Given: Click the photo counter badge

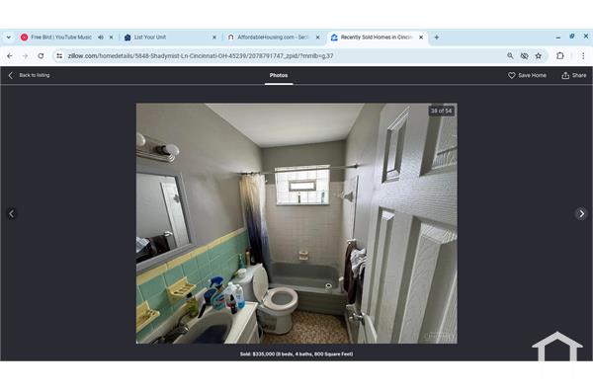Looking at the screenshot, I should pos(442,111).
